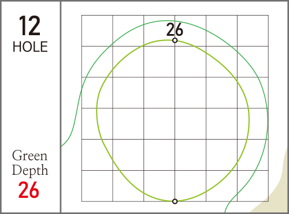Click the HOLE text label

click(x=30, y=47)
